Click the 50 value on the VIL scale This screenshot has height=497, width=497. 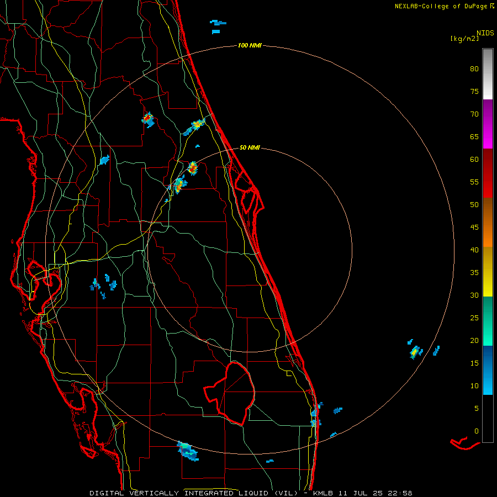tap(474, 204)
